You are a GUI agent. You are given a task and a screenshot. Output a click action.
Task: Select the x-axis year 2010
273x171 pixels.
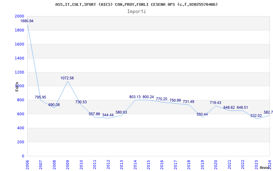click(81, 164)
